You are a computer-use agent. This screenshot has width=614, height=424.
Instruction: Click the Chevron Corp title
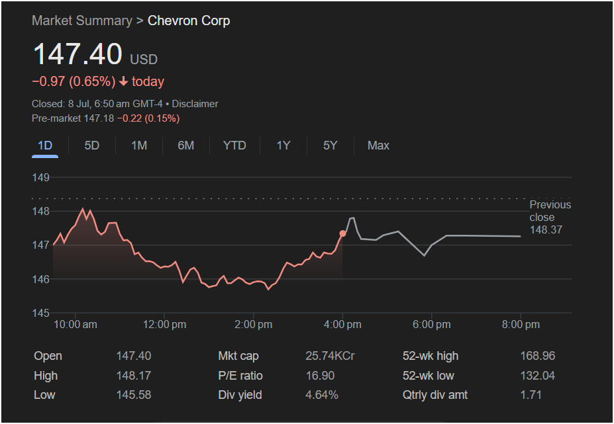189,21
